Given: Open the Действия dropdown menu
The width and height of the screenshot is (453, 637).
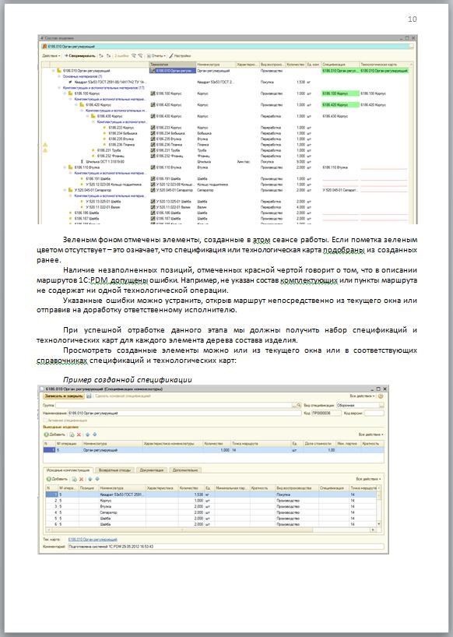Looking at the screenshot, I should [51, 55].
